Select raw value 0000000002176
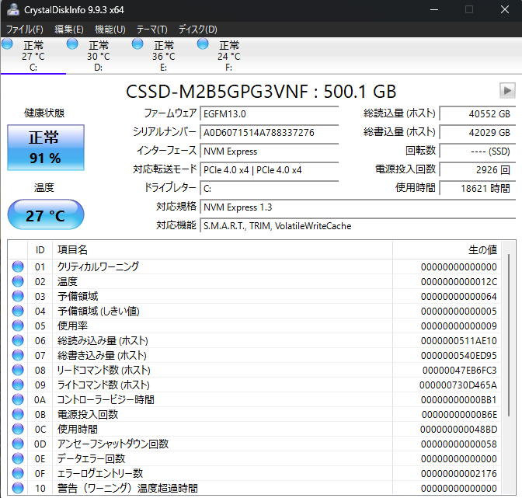Screen dimensions: 522x498 [459, 474]
